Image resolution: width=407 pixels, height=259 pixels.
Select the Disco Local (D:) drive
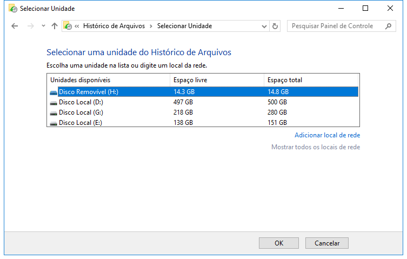click(x=203, y=102)
